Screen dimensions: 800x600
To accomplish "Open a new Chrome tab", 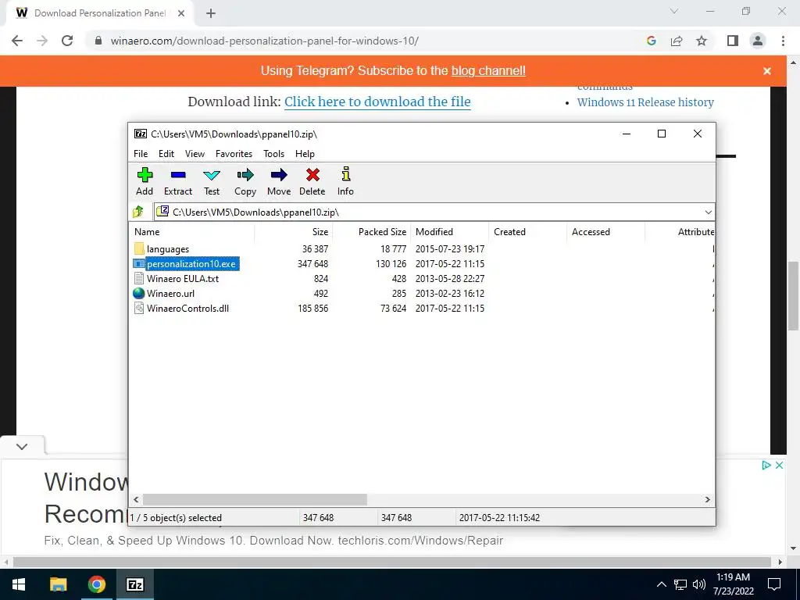I will tap(211, 13).
